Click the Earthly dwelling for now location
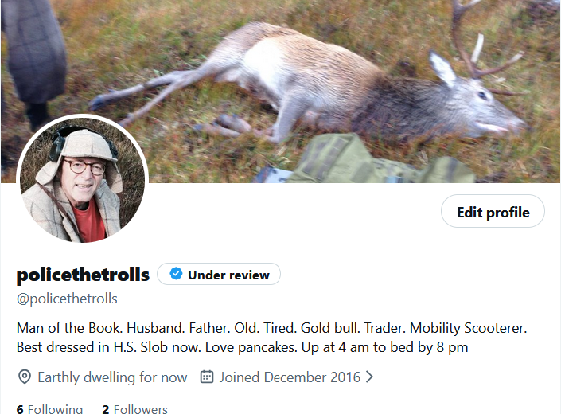The image size is (561, 414). tap(112, 377)
